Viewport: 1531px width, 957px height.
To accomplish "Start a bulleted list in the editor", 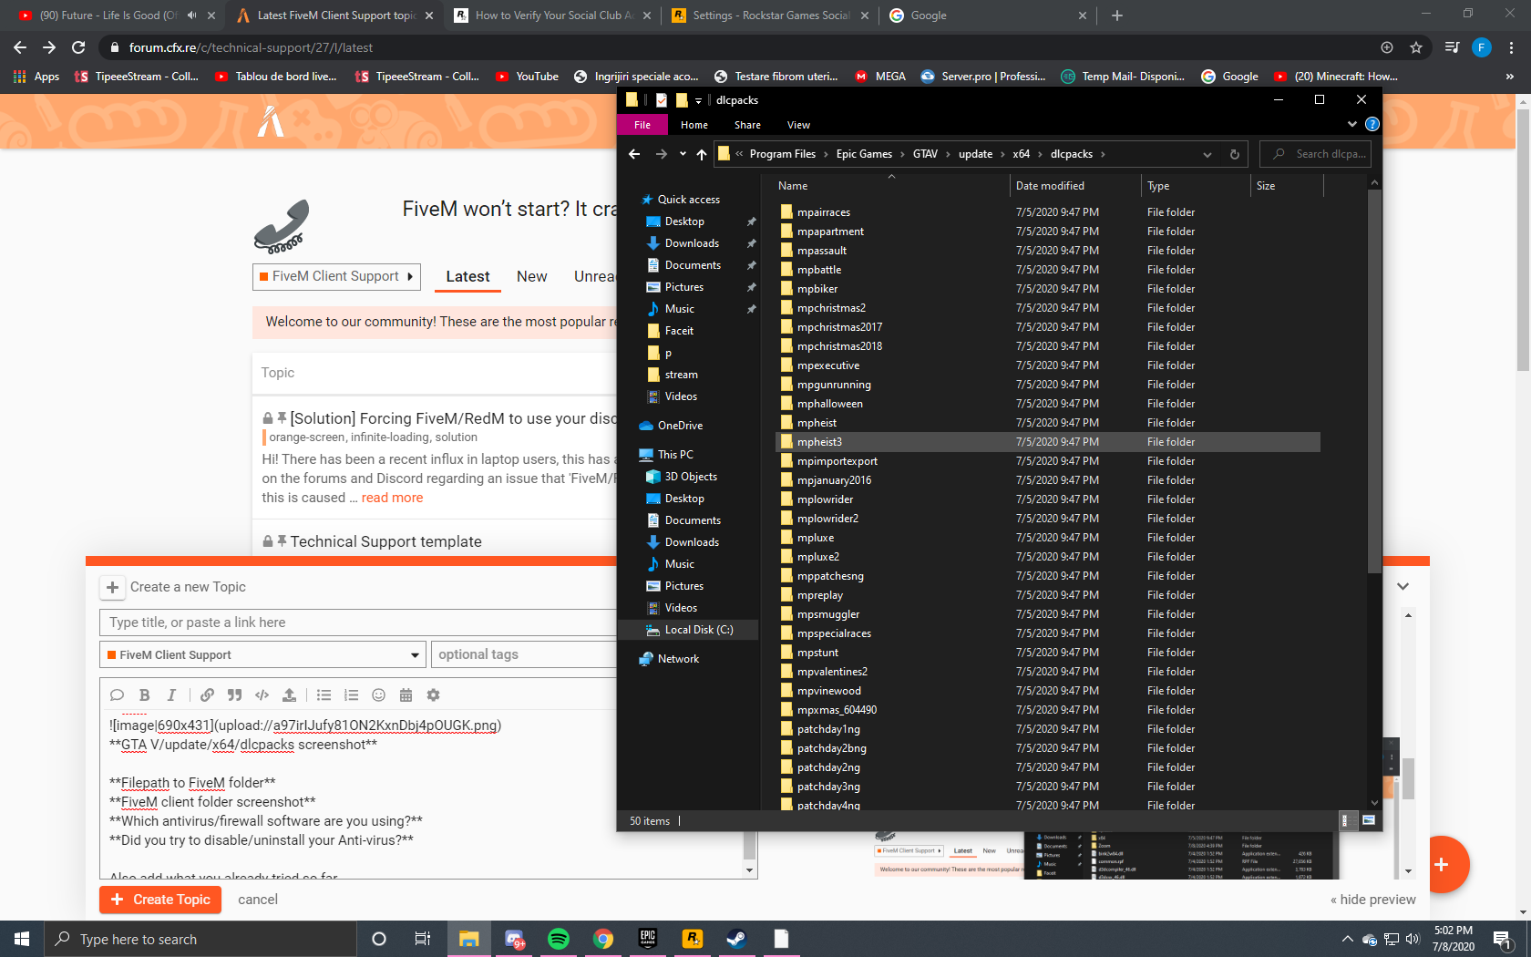I will point(324,695).
